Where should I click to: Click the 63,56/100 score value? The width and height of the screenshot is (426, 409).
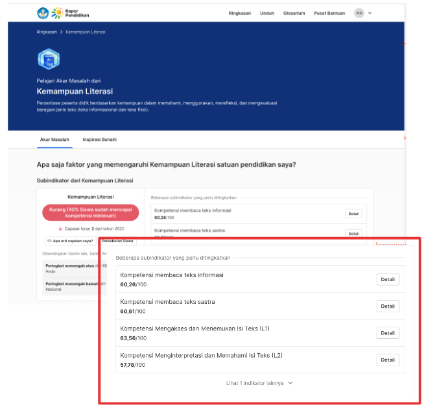tap(134, 338)
